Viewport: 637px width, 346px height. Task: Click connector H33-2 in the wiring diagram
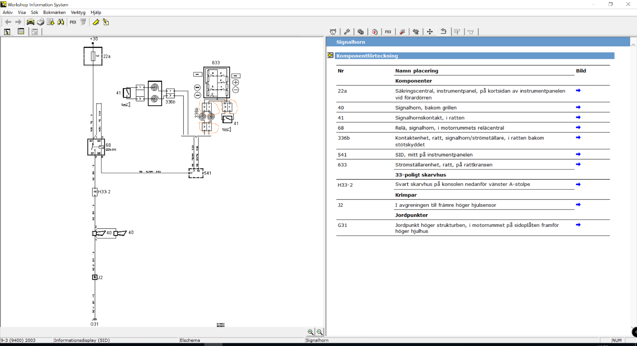(x=95, y=192)
